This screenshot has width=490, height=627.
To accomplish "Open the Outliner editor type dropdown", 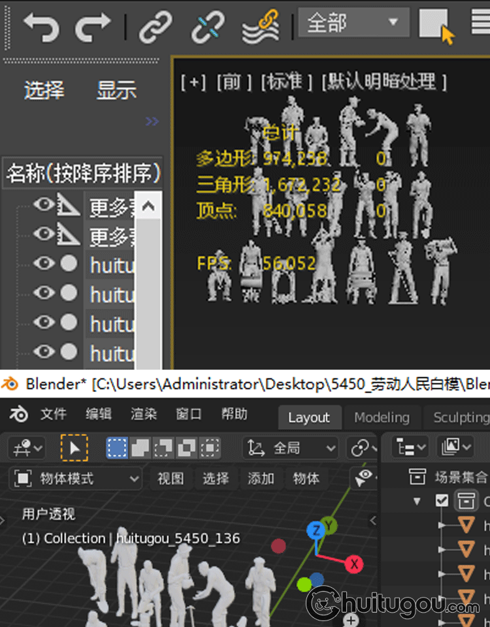I will (x=410, y=447).
